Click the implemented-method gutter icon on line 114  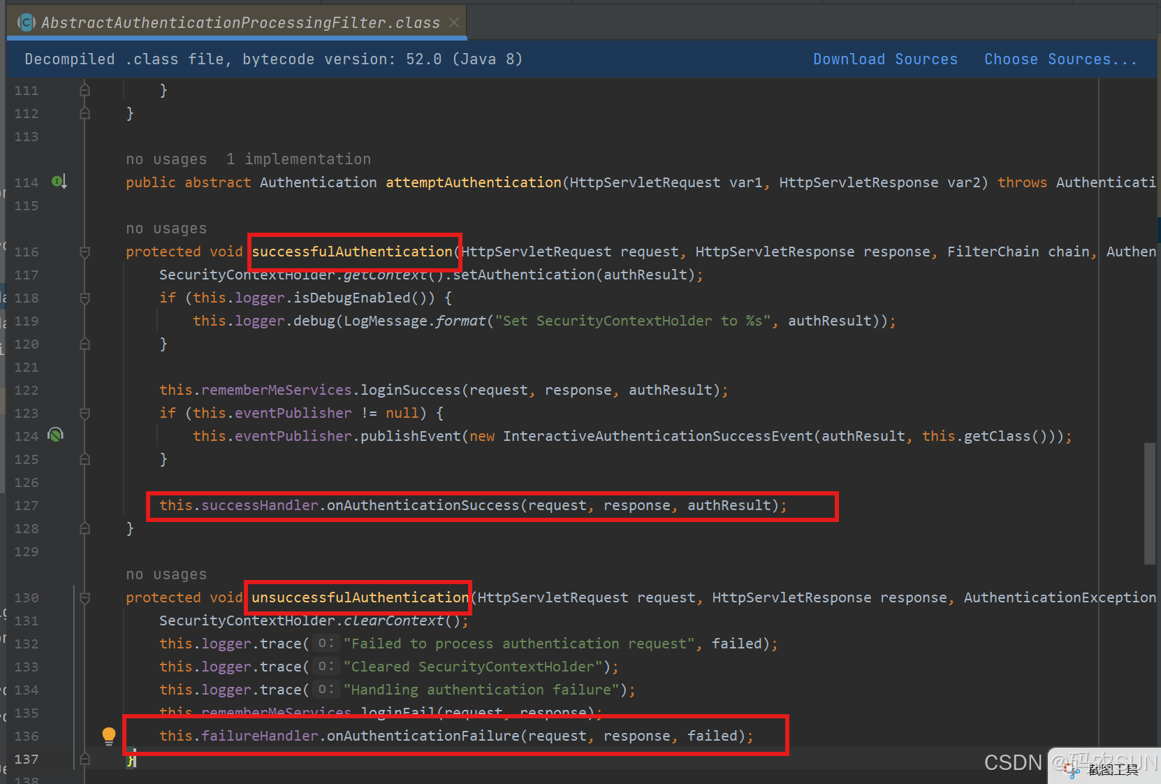point(59,182)
